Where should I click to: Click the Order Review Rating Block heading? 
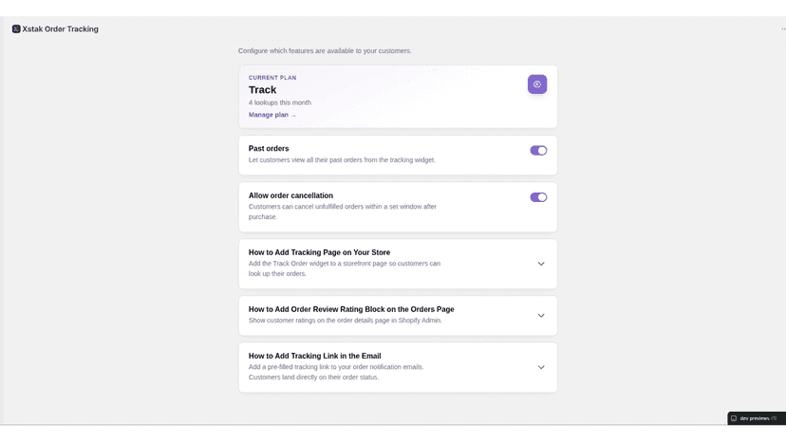coord(351,309)
